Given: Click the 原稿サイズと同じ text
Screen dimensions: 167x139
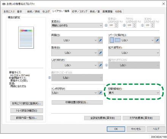Looking at the screenshot, I should click(x=19, y=81).
